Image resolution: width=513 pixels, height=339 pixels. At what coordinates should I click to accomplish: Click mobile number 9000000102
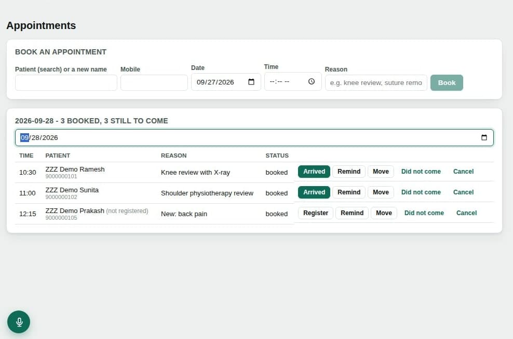click(x=61, y=197)
